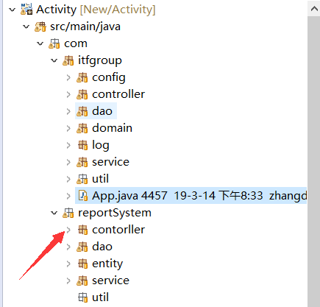The width and height of the screenshot is (320, 307).
Task: Click the log package icon
Action: tap(82, 145)
